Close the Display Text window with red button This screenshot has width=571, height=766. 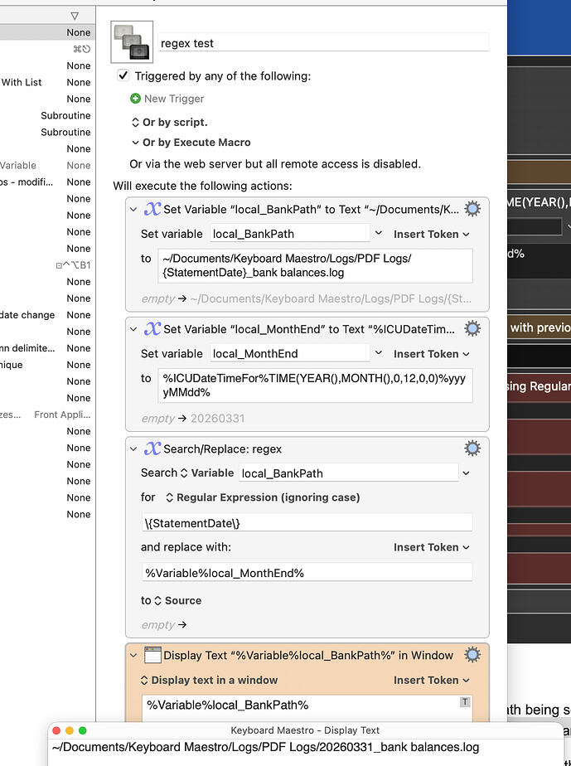56,730
